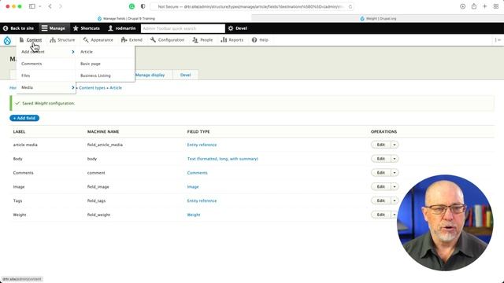504x283 pixels.
Task: Open the Content admin menu item
Action: (x=31, y=40)
